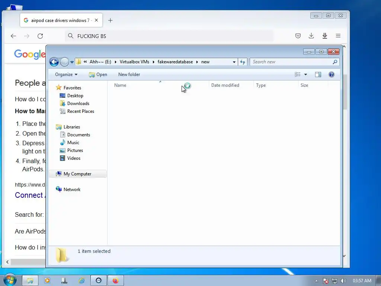Viewport: 381px width, 286px height.
Task: Click the large folder icon in details pane
Action: click(x=61, y=255)
